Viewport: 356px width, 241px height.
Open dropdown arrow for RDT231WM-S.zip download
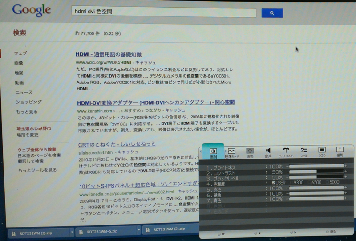(x=139, y=231)
